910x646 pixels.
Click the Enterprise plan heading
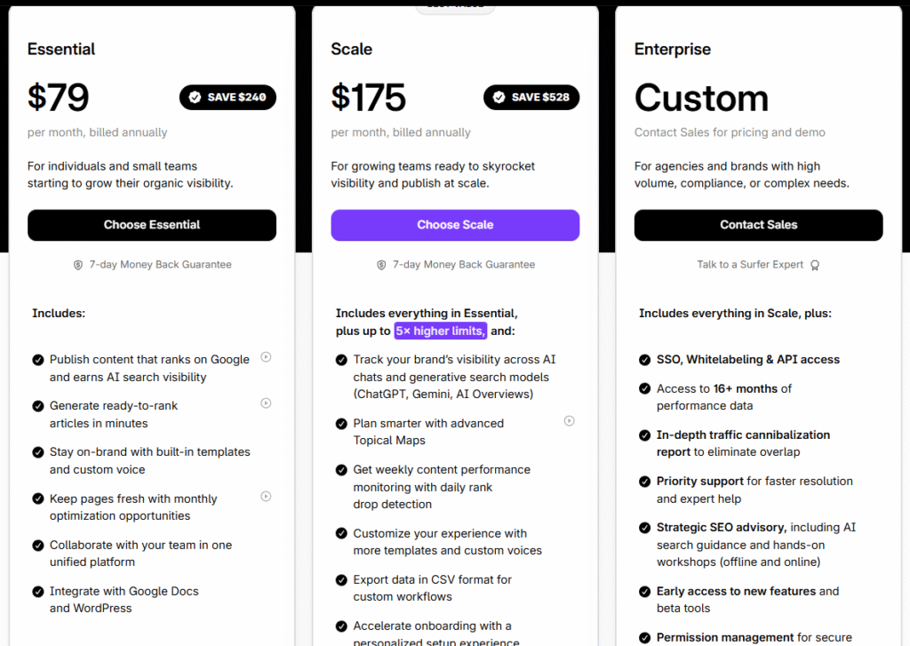673,50
